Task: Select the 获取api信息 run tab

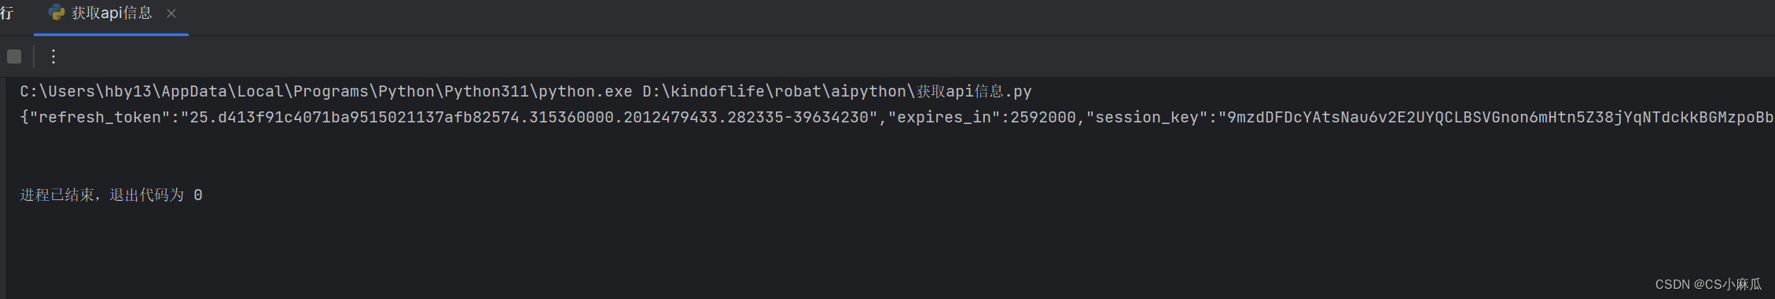Action: coord(111,13)
